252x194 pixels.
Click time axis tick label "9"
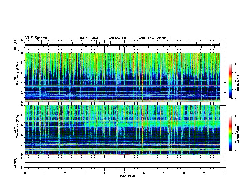[204, 173]
